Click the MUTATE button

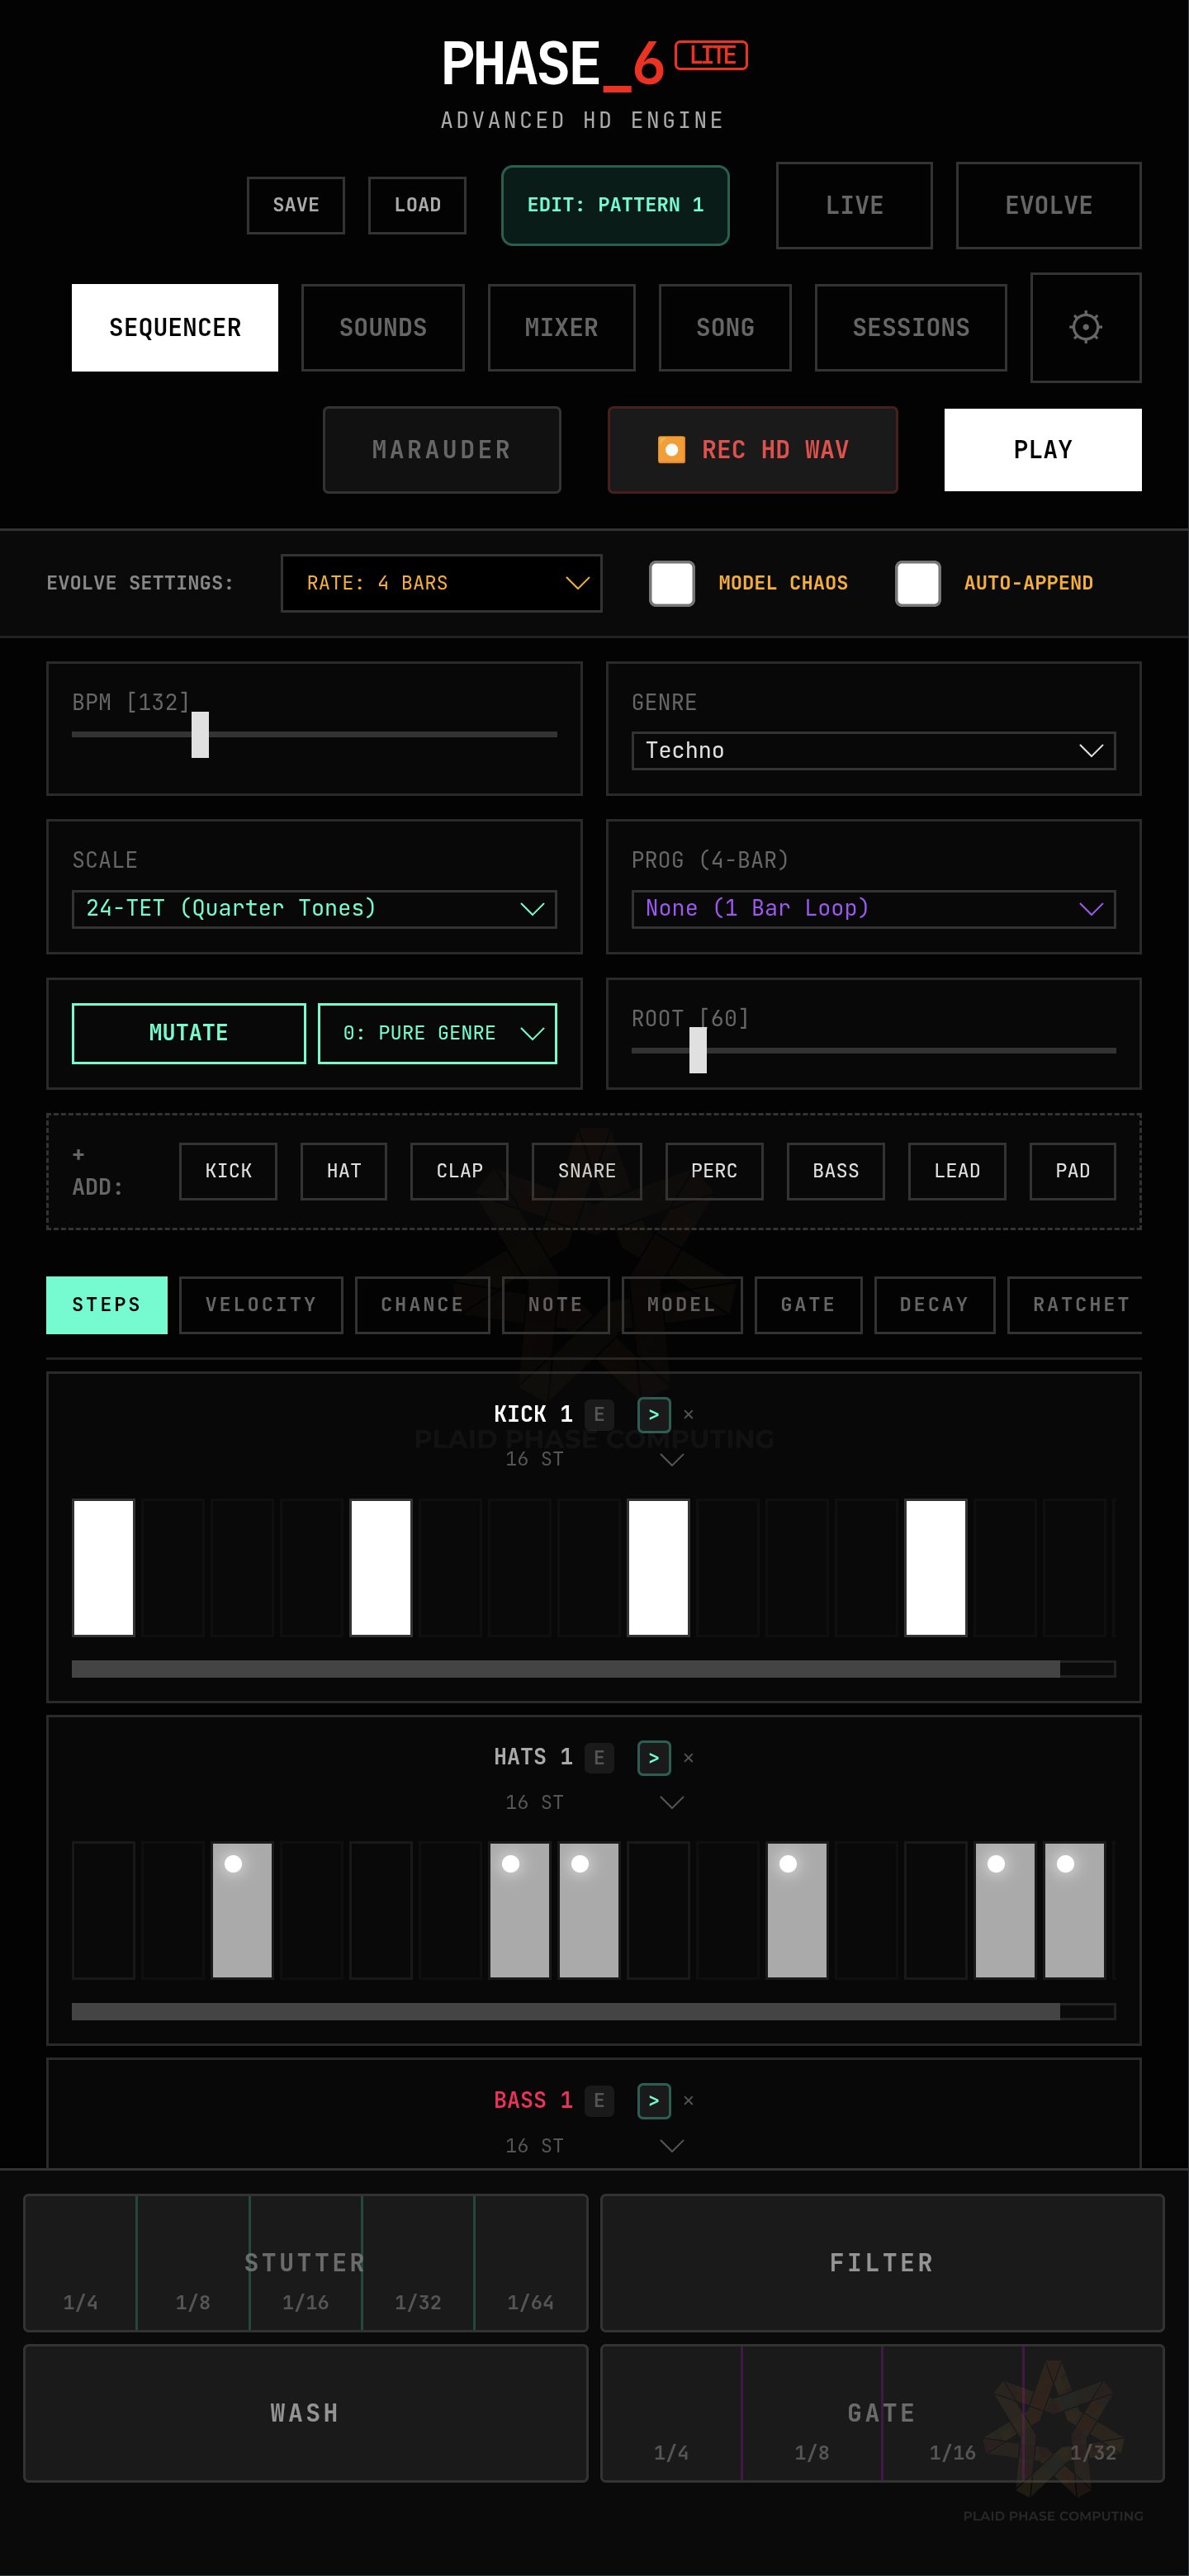pos(189,1033)
